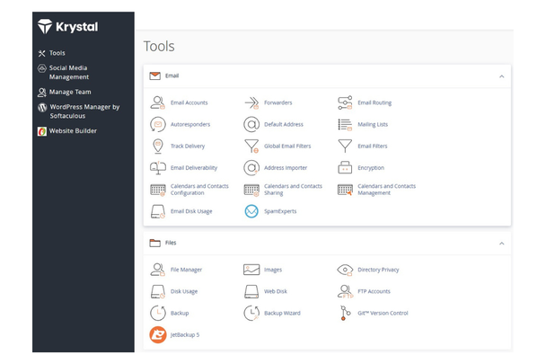Viewport: 546px width, 364px height.
Task: Click the WordPress logo icon in sidebar
Action: [x=42, y=107]
